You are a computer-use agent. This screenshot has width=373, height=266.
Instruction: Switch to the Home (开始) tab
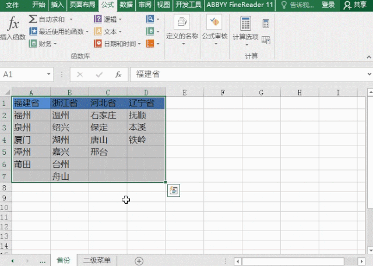(x=38, y=5)
